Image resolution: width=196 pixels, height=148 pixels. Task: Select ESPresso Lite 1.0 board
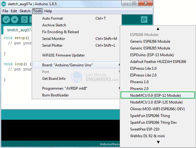(158, 68)
